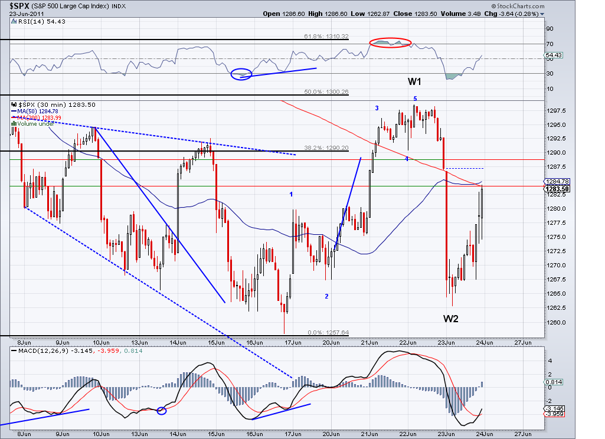Click 27Jun on the price panel date axis
605x439 pixels.
(x=523, y=343)
